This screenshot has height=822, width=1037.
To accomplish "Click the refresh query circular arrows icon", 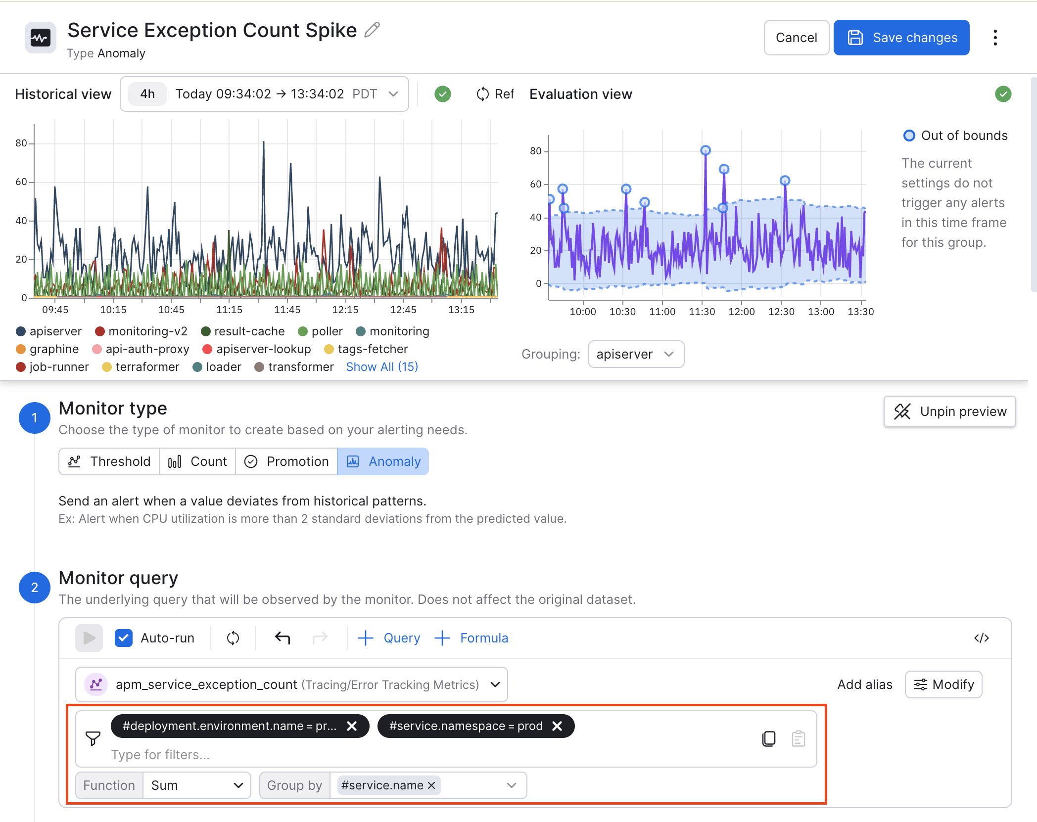I will pyautogui.click(x=233, y=638).
